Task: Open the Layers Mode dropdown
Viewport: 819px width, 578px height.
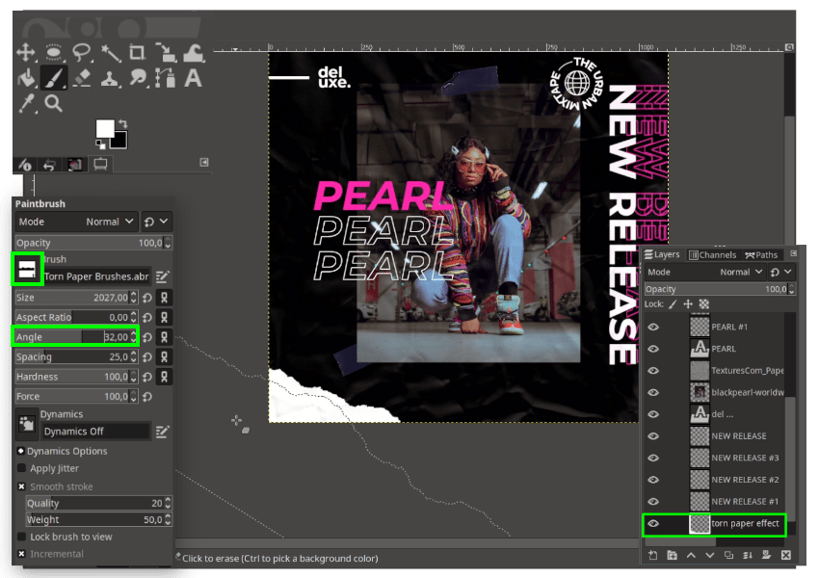Action: click(704, 272)
